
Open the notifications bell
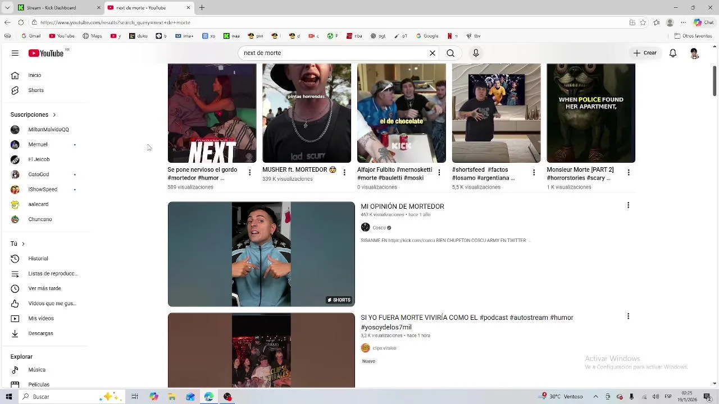tap(673, 53)
